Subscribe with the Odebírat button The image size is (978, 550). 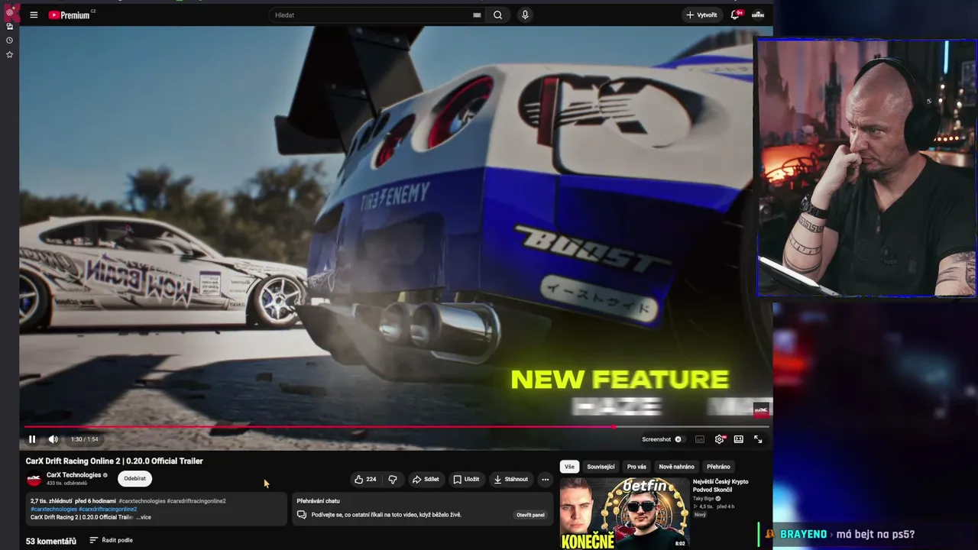point(134,479)
